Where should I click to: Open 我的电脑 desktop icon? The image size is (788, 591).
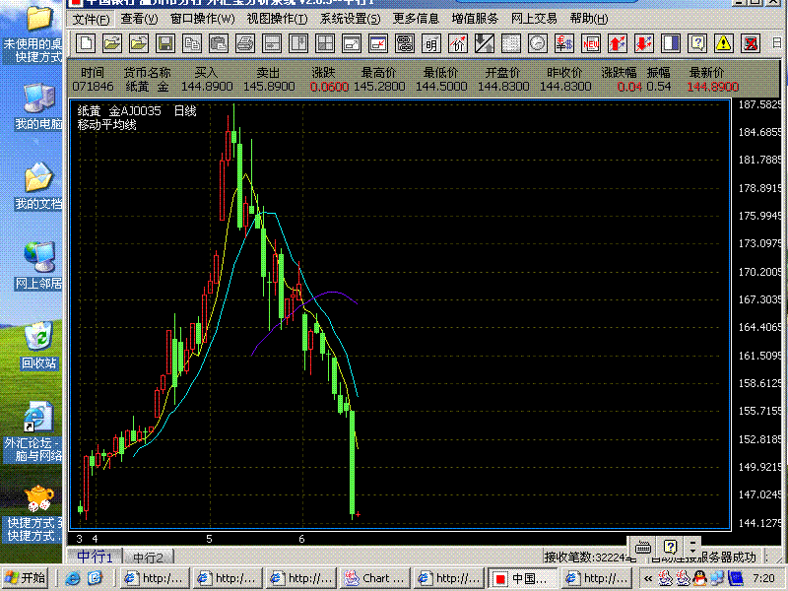(x=38, y=106)
